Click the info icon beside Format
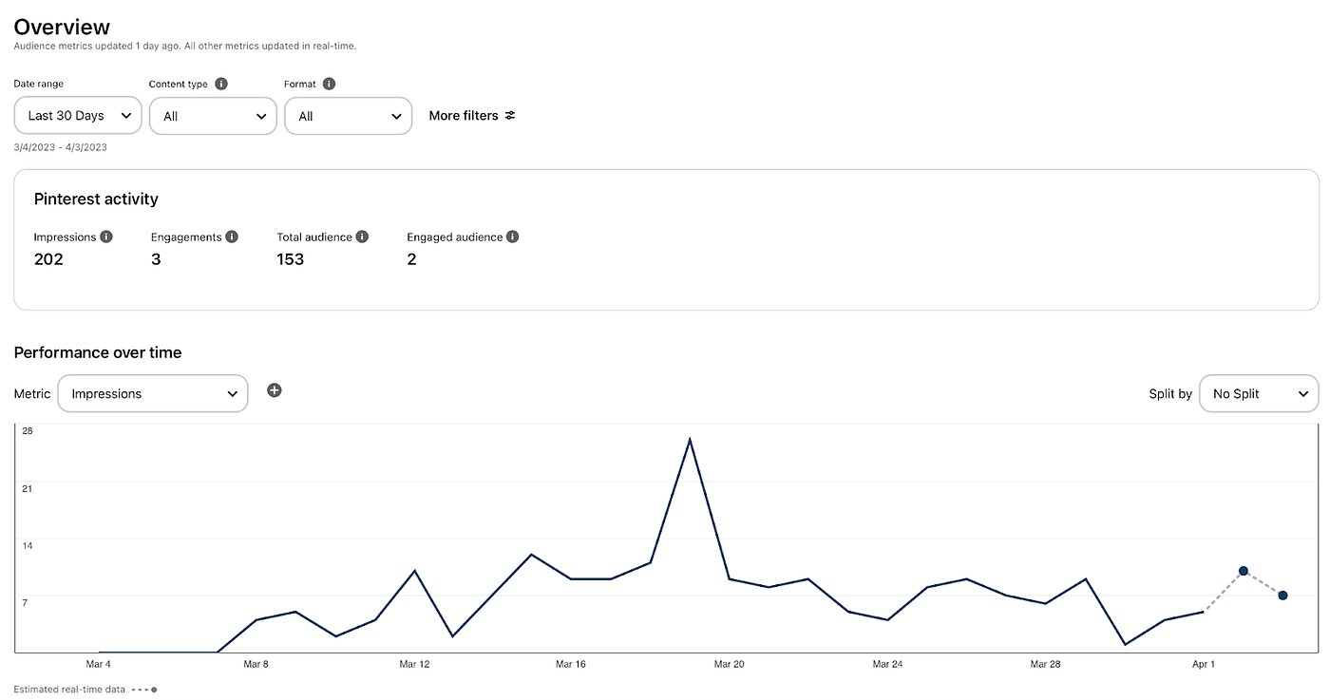This screenshot has width=1330, height=700. coord(329,84)
